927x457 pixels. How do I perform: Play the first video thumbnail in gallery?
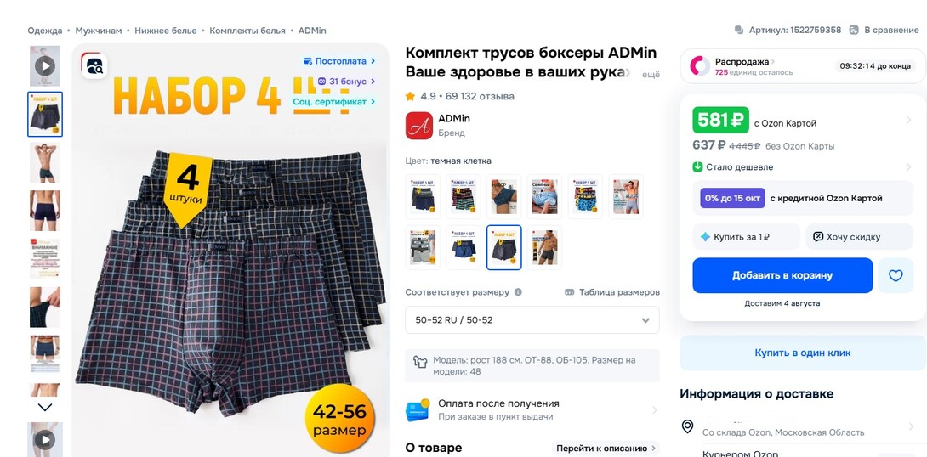(x=45, y=65)
